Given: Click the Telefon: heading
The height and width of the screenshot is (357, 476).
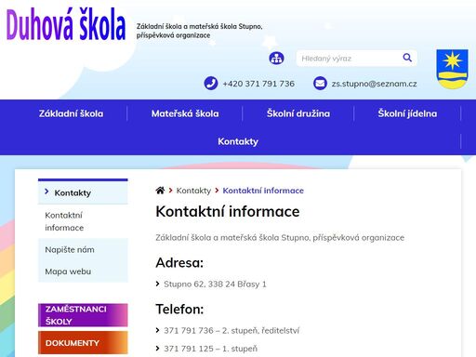Looking at the screenshot, I should (x=179, y=310).
